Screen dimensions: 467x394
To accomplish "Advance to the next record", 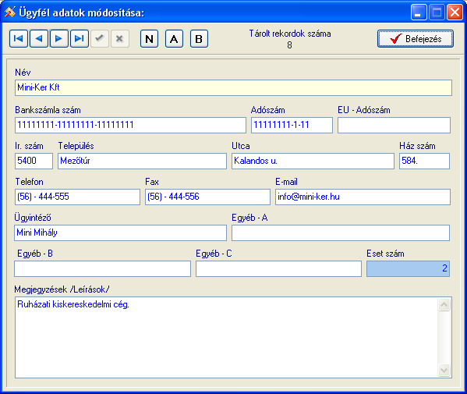I will [x=59, y=39].
